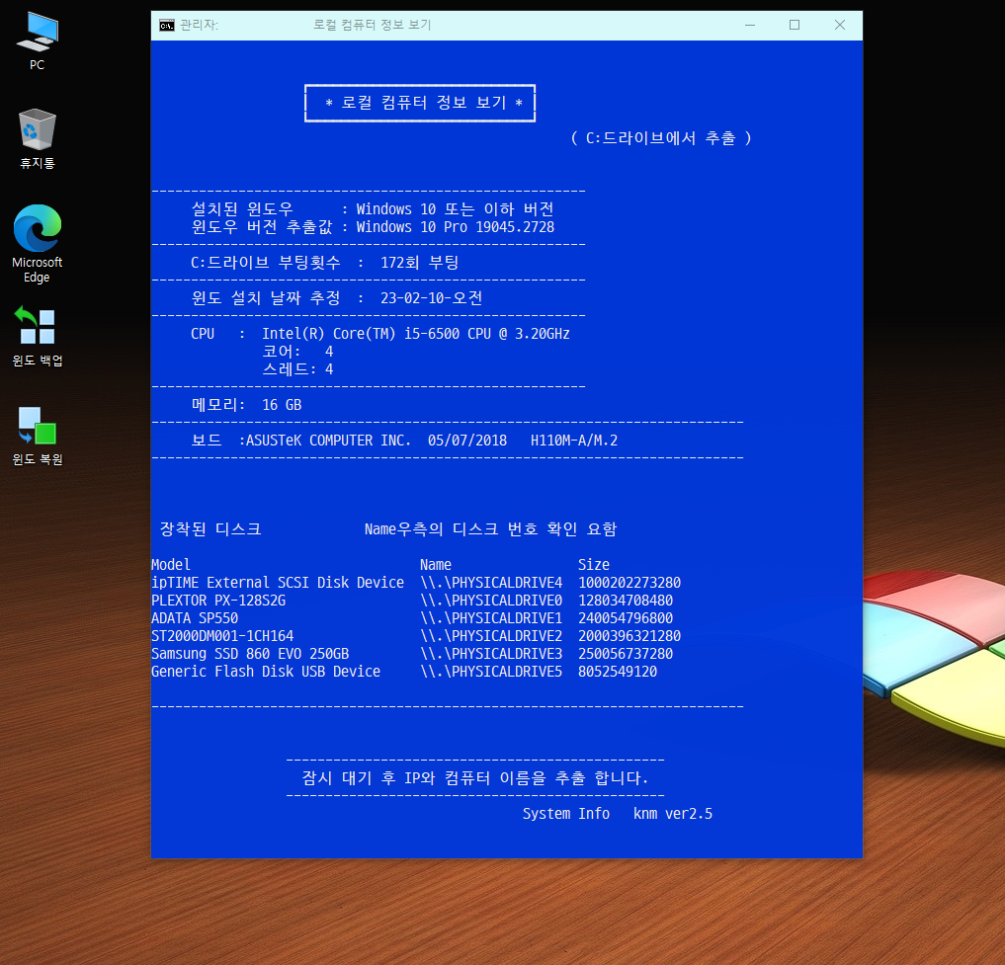Select the Samsung SSD 860 EVO 250GB row
Viewport: 1005px width, 965px height.
click(x=412, y=654)
